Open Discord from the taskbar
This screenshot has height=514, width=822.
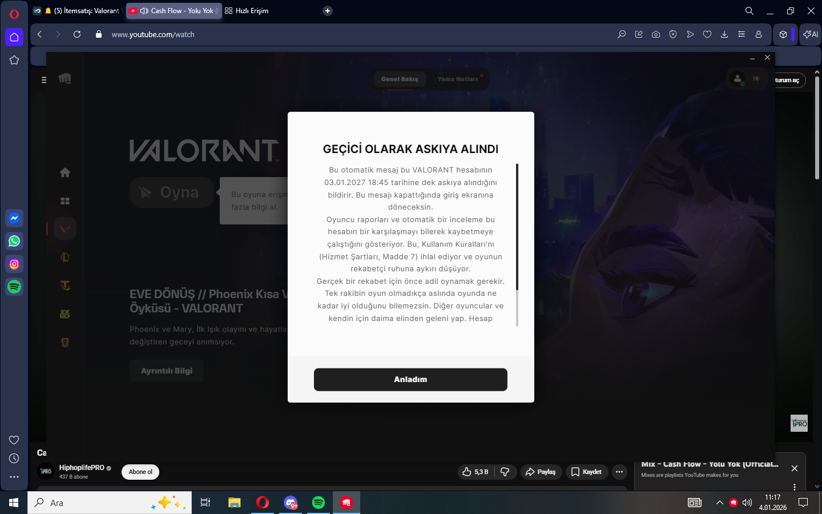tap(291, 503)
